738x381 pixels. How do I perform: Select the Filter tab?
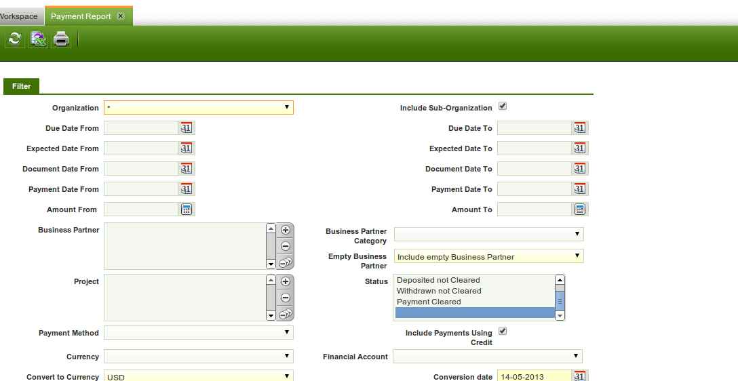[x=21, y=87]
